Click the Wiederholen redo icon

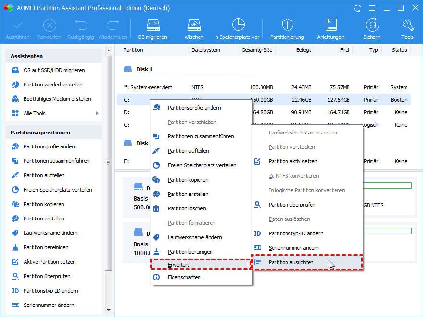[x=113, y=25]
